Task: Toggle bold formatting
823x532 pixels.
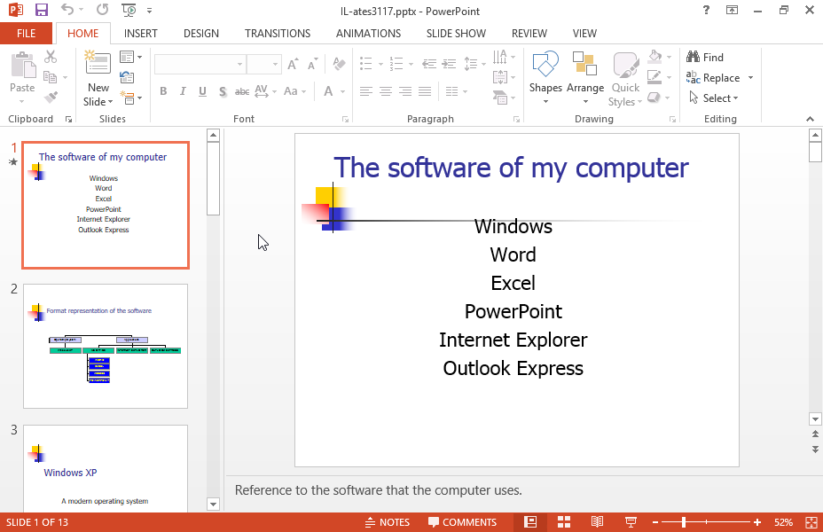Action: pyautogui.click(x=163, y=91)
